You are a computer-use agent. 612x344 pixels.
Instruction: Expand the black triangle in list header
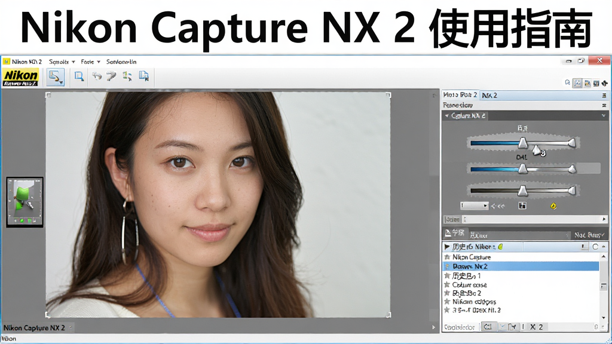coord(447,247)
